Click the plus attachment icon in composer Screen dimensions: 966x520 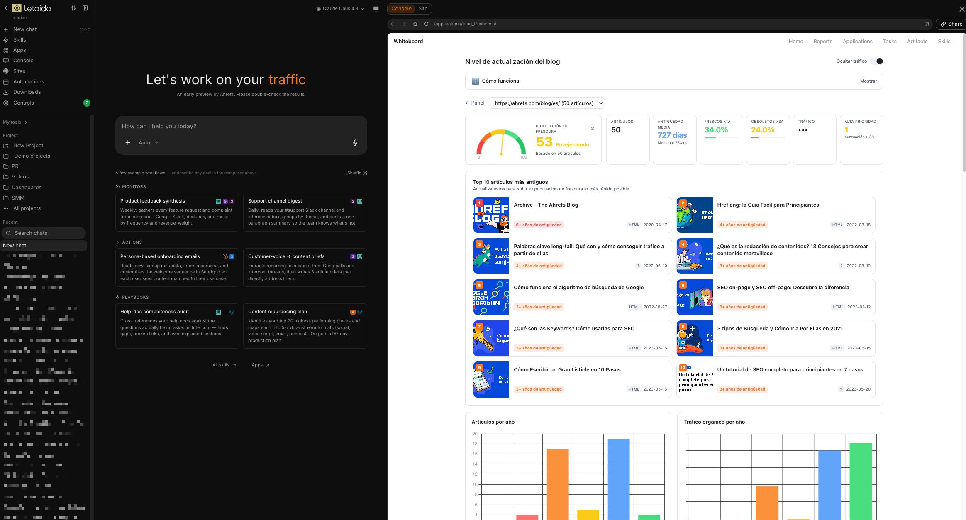128,143
